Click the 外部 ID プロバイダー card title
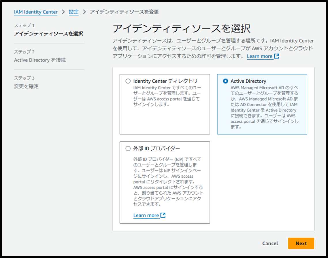Screen dimensions: 328x258 [157, 149]
